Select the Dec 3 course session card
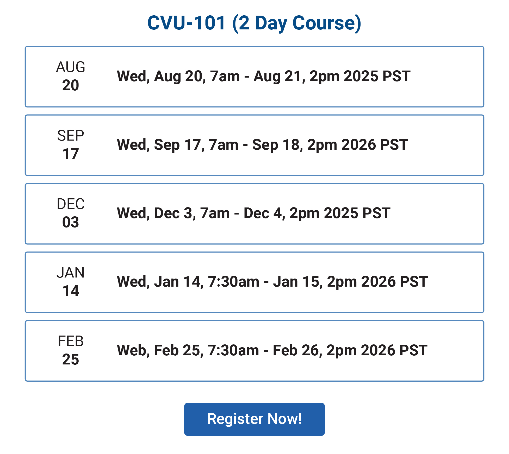 point(254,214)
